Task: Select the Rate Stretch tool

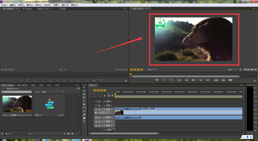Action: [84, 101]
